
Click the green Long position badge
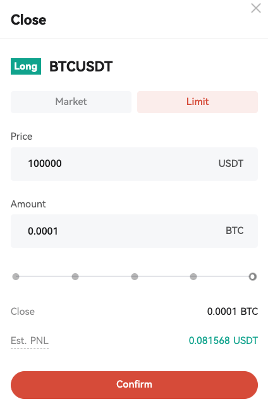pos(26,66)
